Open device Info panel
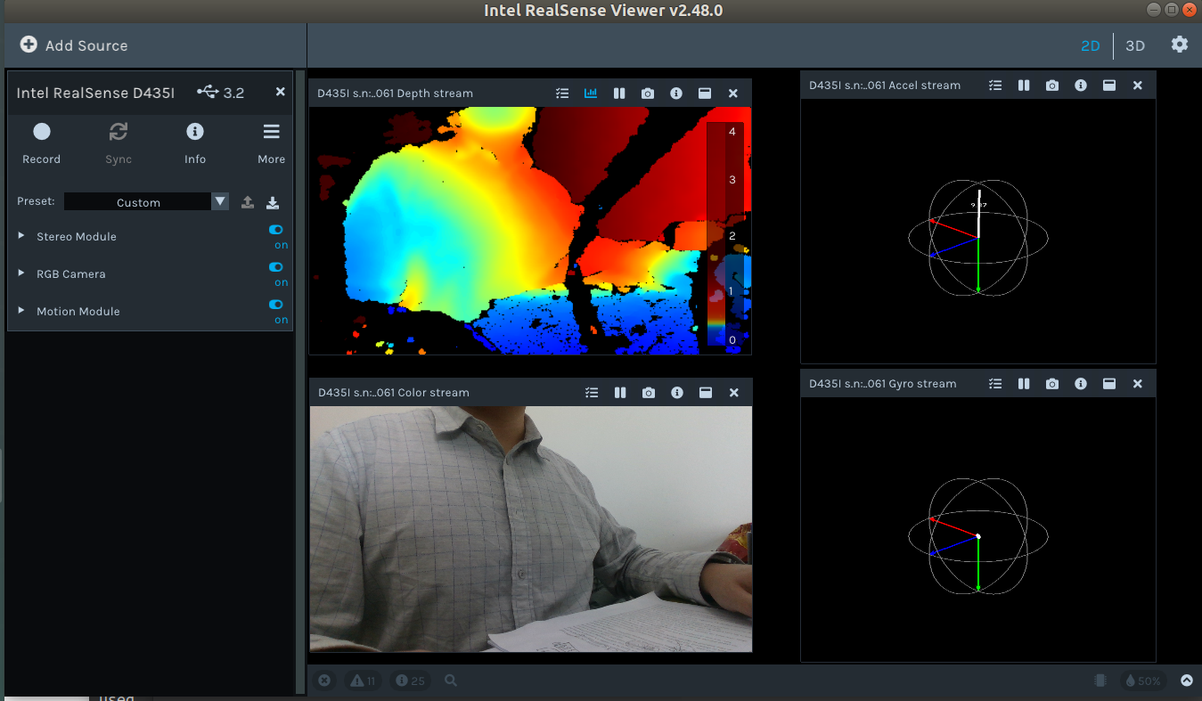 (x=194, y=143)
